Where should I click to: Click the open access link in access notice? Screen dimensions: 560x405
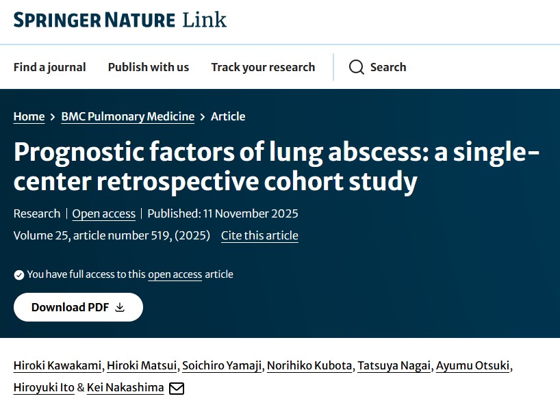(175, 274)
